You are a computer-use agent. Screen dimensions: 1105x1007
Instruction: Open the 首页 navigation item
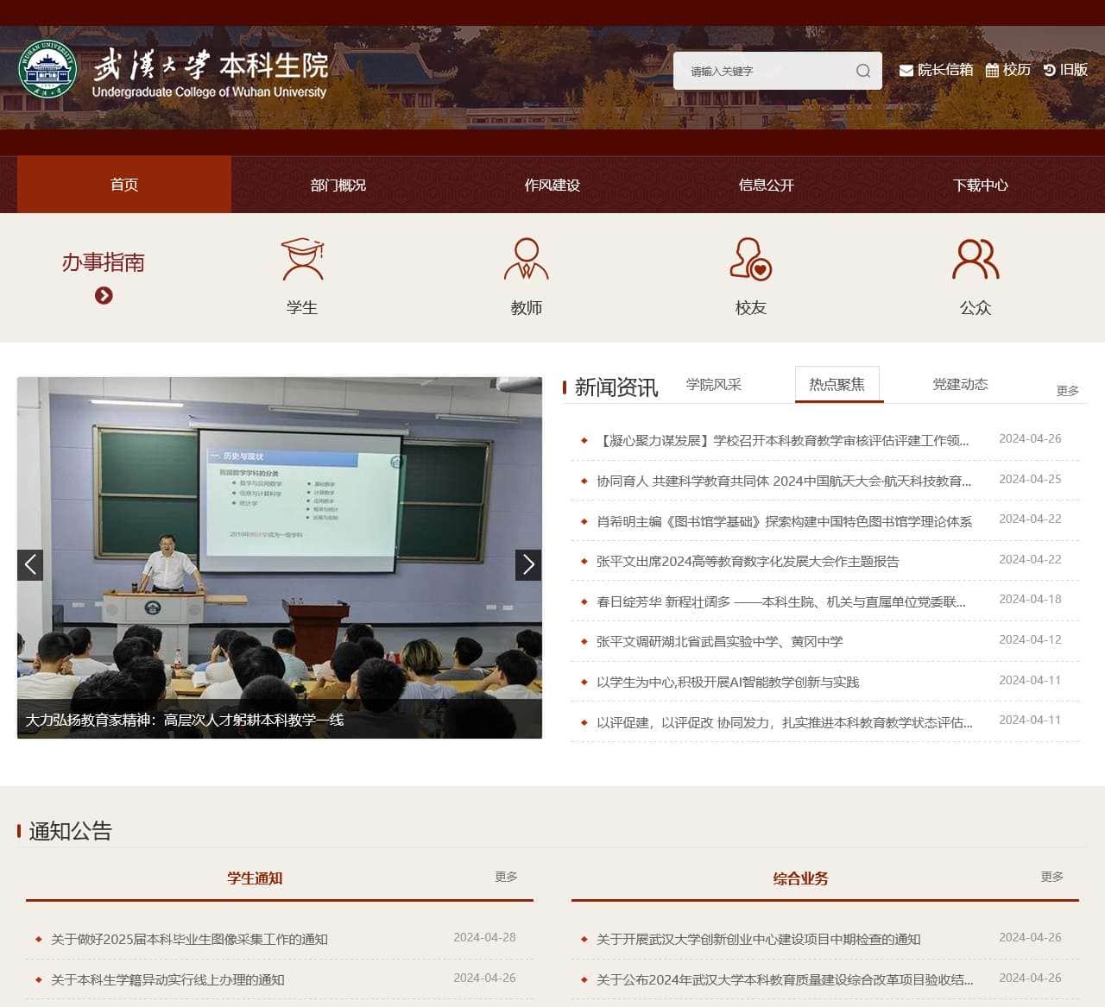point(124,185)
